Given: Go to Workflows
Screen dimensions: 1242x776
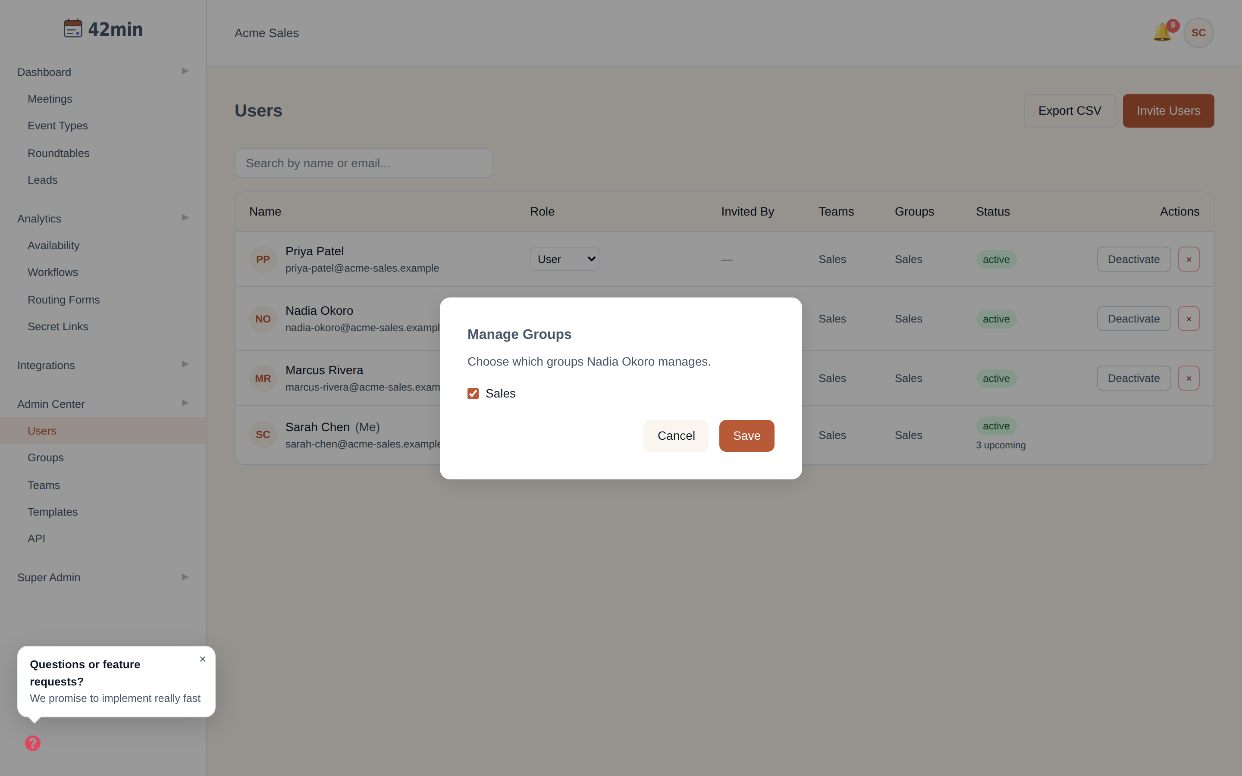Looking at the screenshot, I should click(53, 272).
